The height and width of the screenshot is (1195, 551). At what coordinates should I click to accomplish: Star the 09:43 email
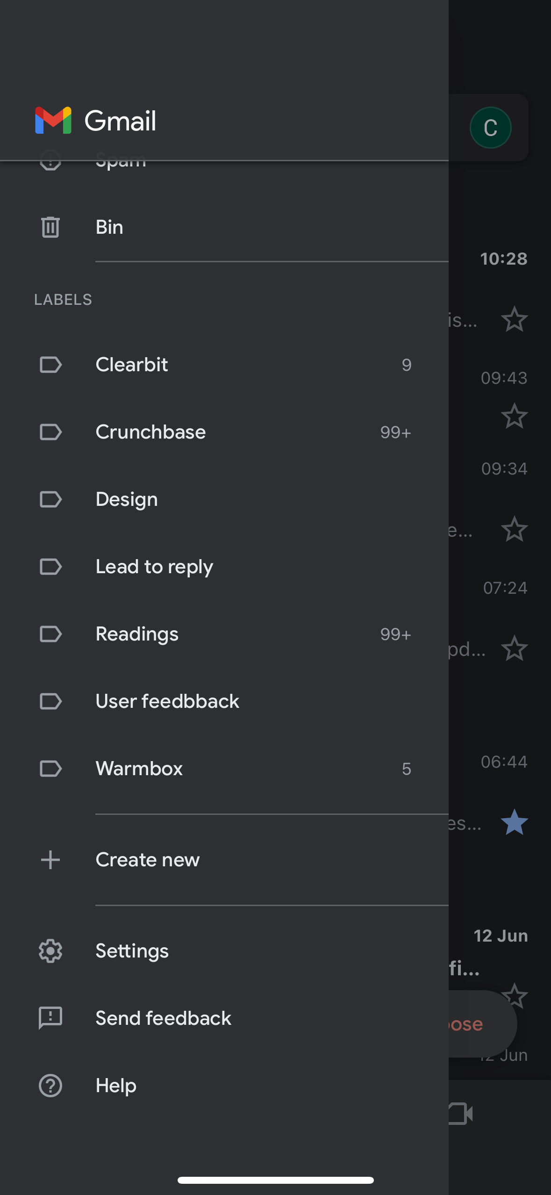pos(514,416)
